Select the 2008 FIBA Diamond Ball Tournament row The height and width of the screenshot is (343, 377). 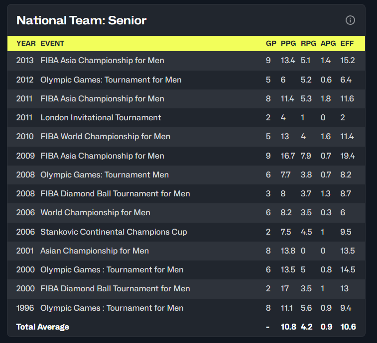(x=115, y=193)
